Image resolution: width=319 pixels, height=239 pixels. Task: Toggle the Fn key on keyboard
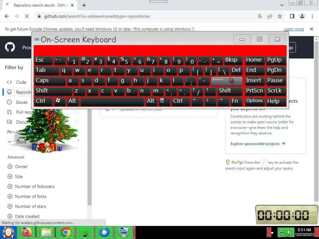pos(237,101)
